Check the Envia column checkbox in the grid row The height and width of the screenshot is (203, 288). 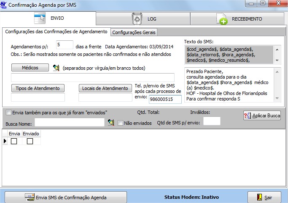tap(14, 141)
